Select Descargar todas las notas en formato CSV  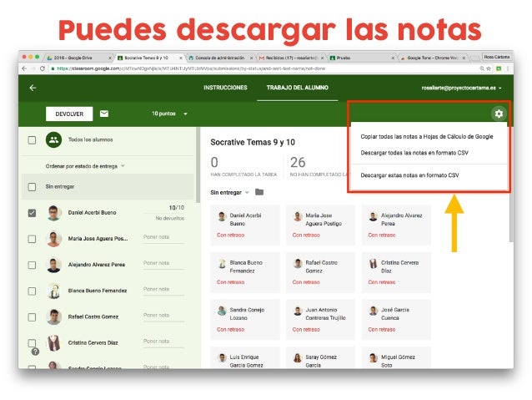coord(414,153)
